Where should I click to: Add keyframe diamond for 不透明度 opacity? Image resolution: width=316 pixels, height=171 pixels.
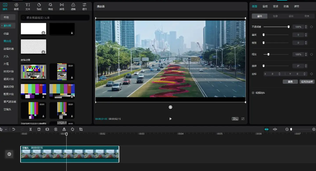point(312,27)
